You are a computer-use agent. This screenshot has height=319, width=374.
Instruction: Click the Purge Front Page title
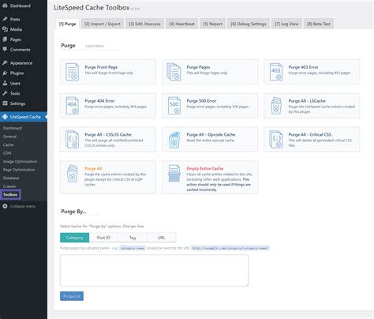point(101,67)
